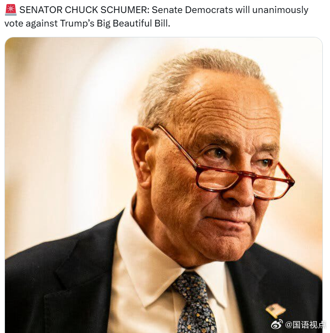Screen dimensions: 330x333
Task: Click "SENATOR CHUCK SCHUMER:" text in the post
Action: click(x=84, y=10)
